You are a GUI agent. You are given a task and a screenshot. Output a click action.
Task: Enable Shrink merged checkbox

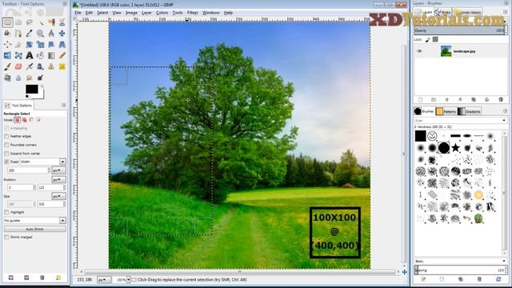click(x=6, y=237)
